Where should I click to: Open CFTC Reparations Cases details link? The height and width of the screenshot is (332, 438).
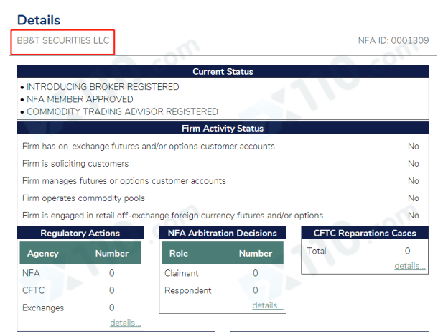pos(410,266)
